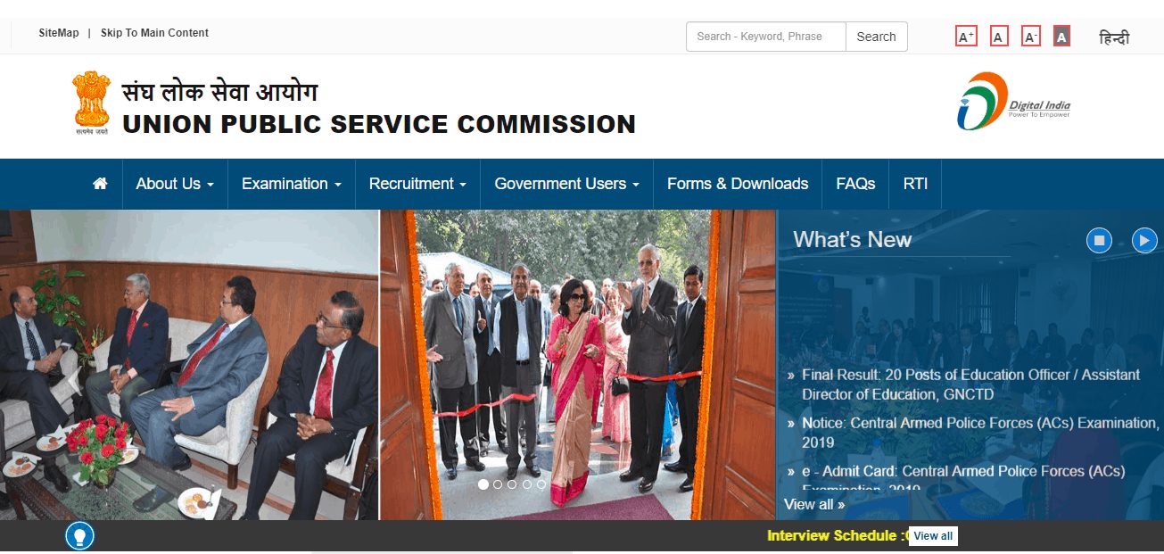Select the third carousel slide dot
The image size is (1164, 554).
(512, 484)
